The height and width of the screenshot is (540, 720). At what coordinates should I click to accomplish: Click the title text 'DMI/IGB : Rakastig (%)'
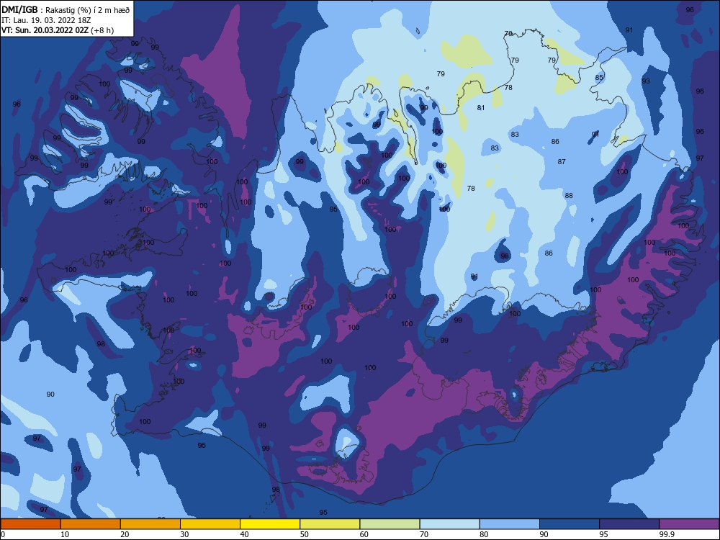[x=48, y=9]
